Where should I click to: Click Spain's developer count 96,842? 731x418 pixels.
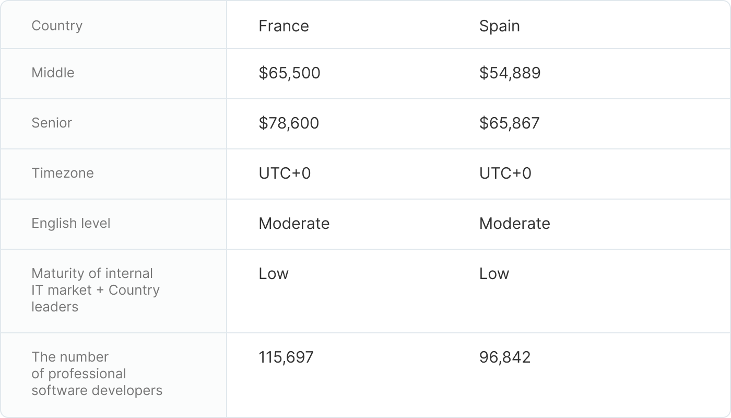pyautogui.click(x=504, y=357)
